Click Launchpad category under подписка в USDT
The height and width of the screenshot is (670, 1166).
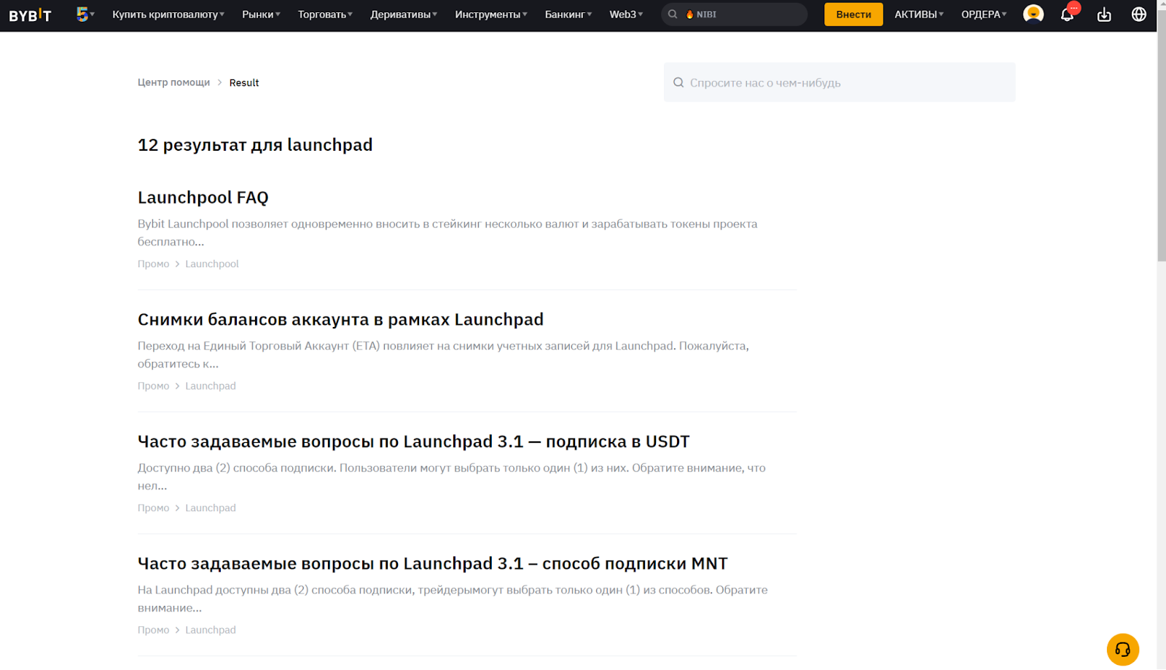pos(210,508)
